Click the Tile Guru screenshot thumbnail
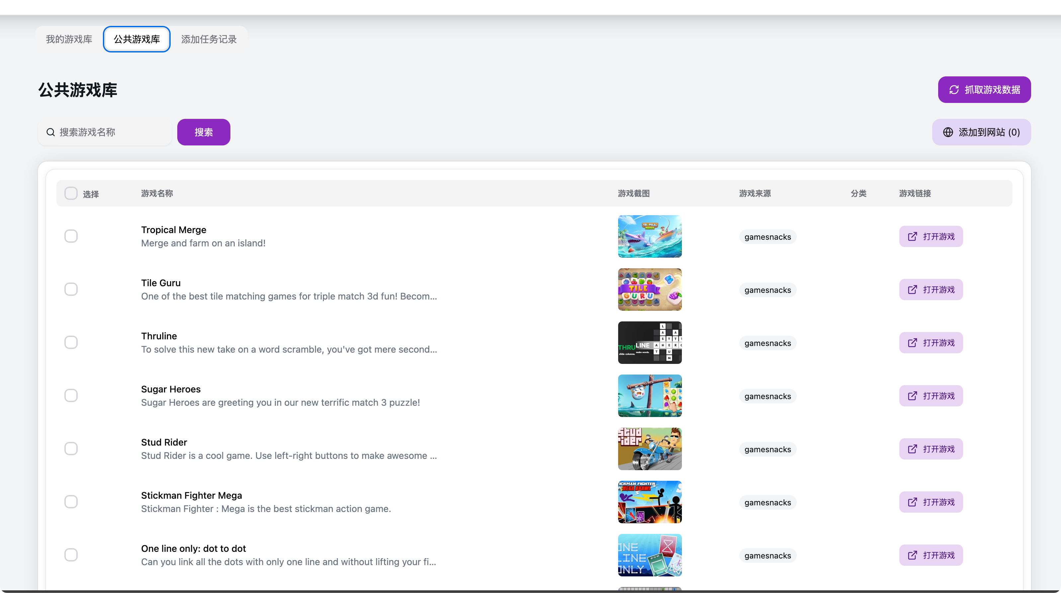The height and width of the screenshot is (593, 1061). [x=650, y=290]
